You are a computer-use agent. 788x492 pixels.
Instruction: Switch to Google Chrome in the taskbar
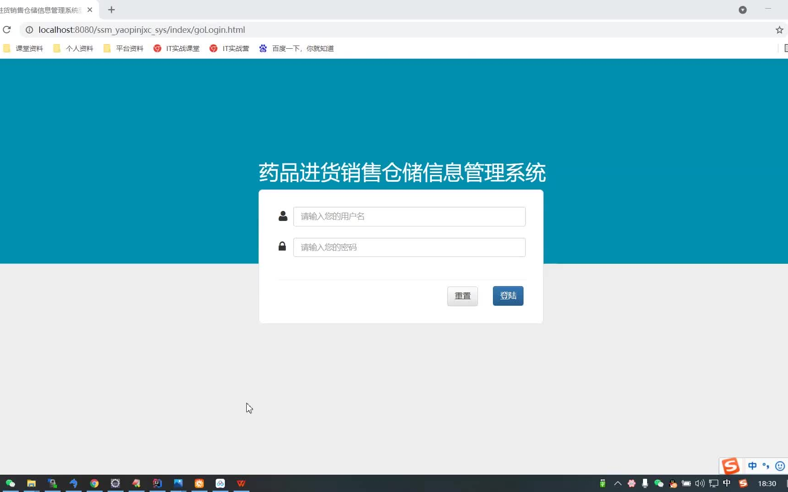[x=94, y=483]
